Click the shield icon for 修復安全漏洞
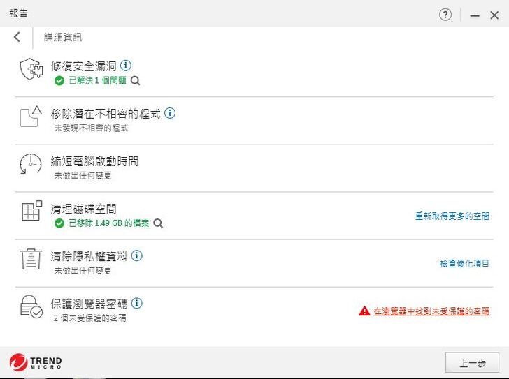This screenshot has width=509, height=379. 31,70
